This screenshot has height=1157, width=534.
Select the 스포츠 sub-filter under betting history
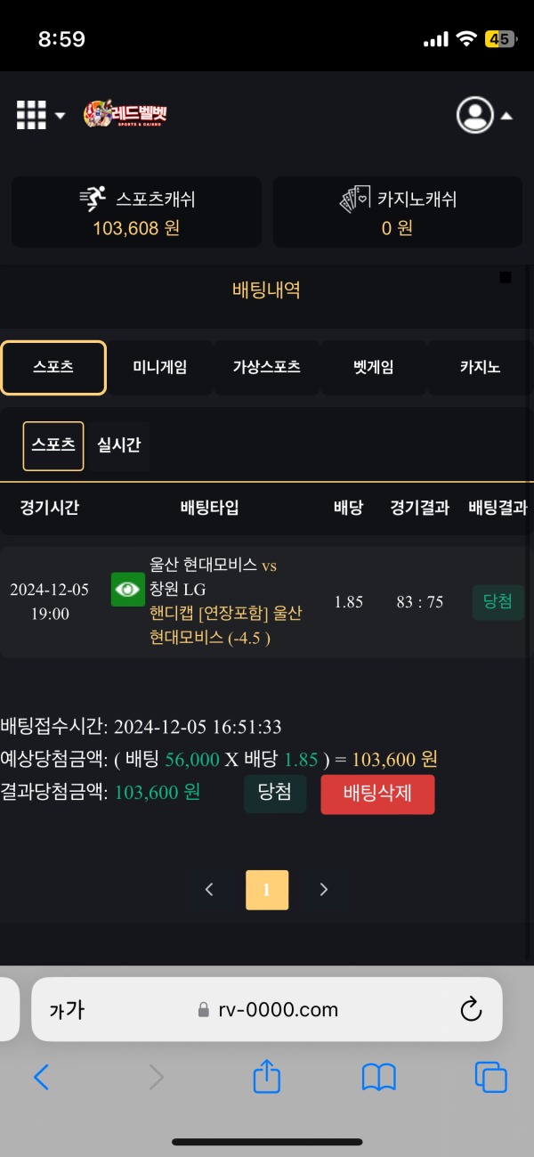(x=53, y=445)
